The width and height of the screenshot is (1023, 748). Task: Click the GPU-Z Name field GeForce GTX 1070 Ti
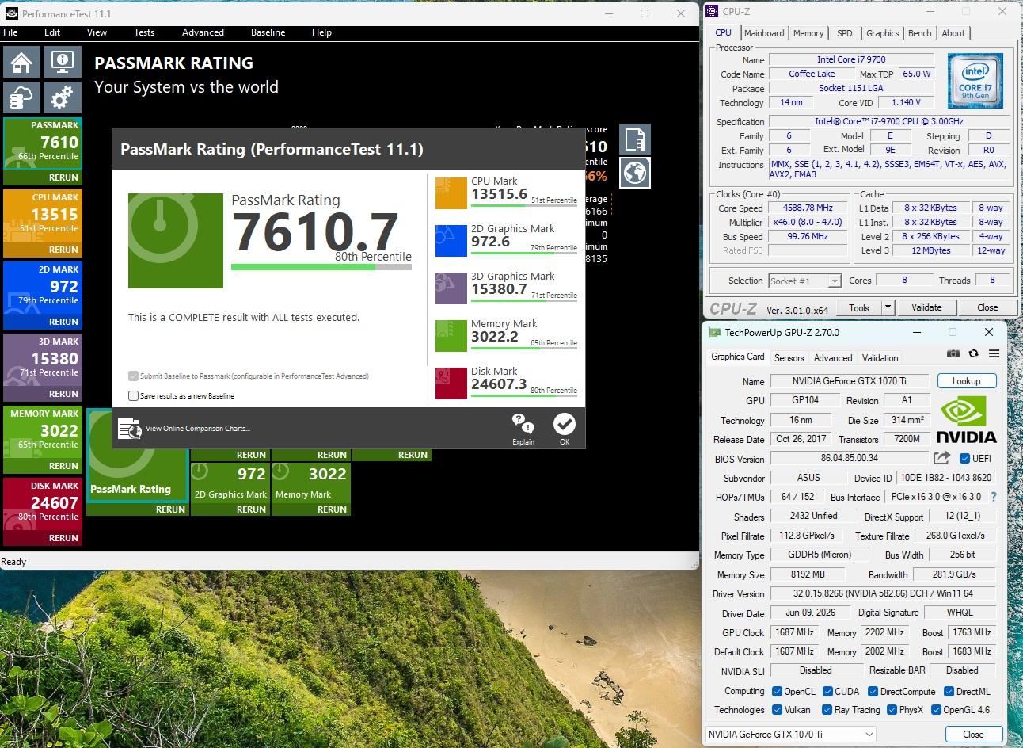click(849, 381)
